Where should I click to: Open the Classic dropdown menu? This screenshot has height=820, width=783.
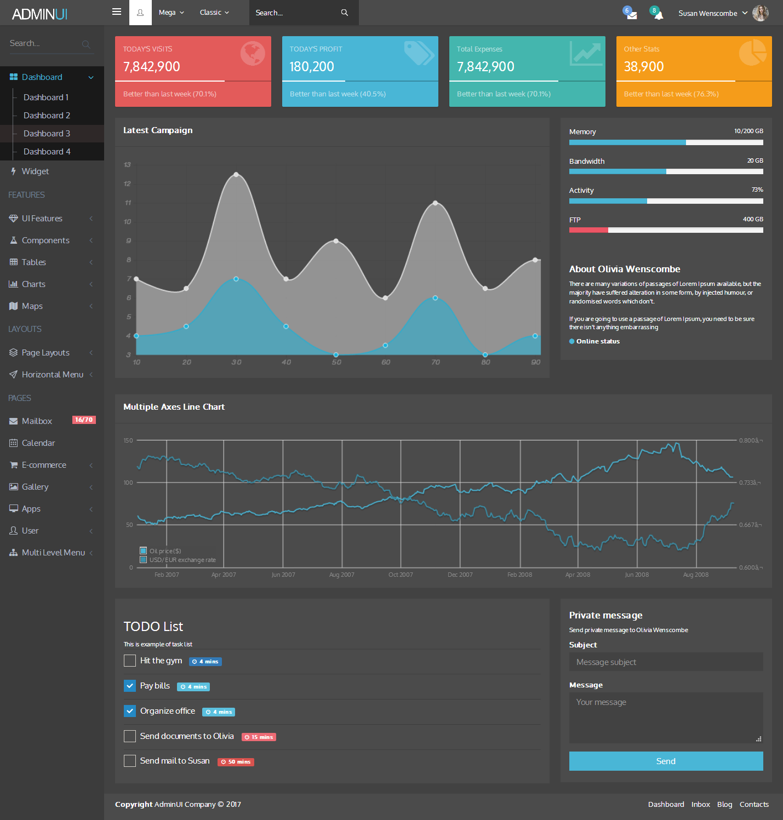[214, 13]
